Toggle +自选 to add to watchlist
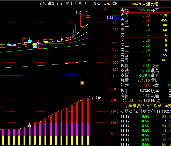 (x=106, y=3)
